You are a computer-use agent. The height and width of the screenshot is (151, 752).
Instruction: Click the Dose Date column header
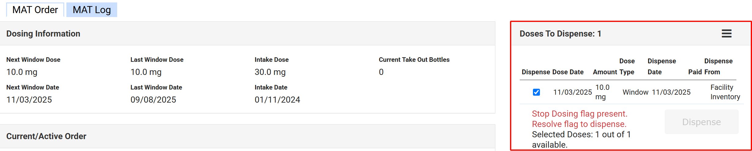click(x=568, y=72)
